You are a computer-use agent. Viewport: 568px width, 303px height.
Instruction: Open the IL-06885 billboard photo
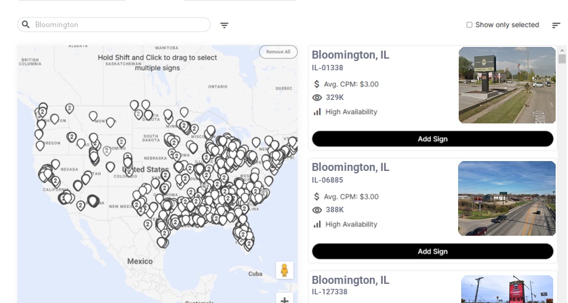coord(507,198)
